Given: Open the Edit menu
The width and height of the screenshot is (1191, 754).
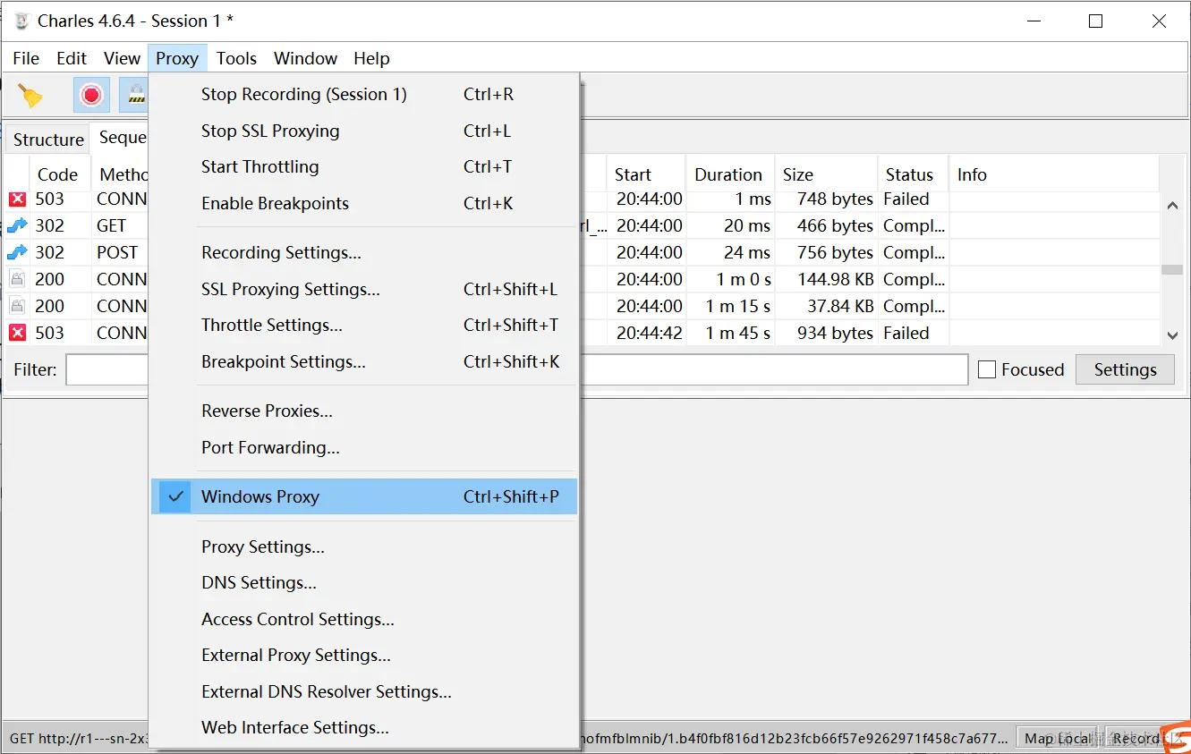Looking at the screenshot, I should pyautogui.click(x=72, y=58).
